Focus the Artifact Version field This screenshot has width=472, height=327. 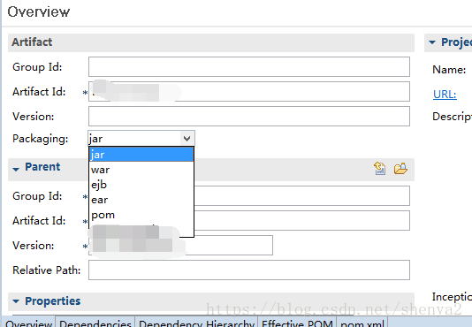[x=249, y=116]
